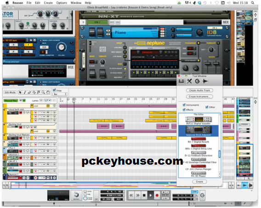This screenshot has height=208, width=261.
Task: Open Device Palette tab in Tool Window
Action: (x=181, y=81)
